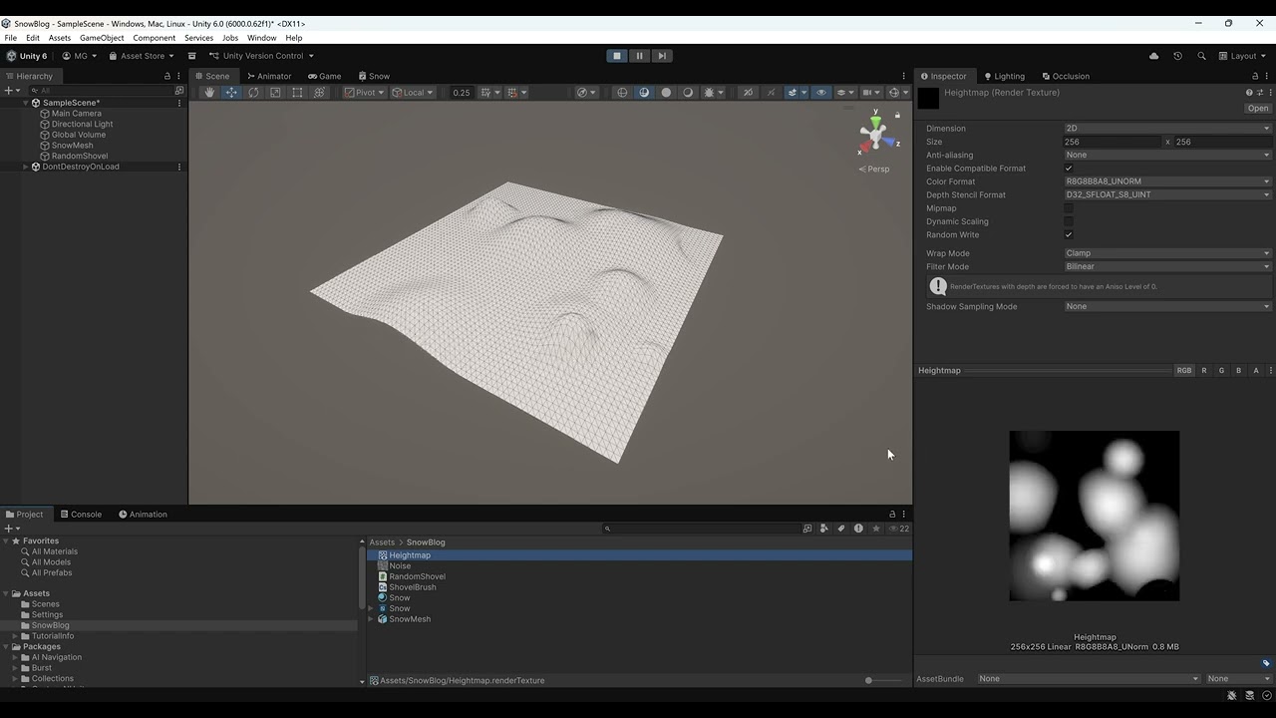Expand the DontDestroyOnLoad hierarchy item
This screenshot has width=1276, height=718.
point(26,167)
